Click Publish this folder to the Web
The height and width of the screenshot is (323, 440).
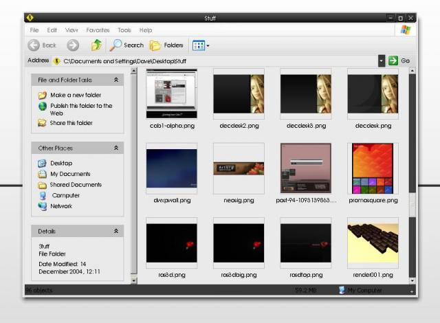tap(81, 109)
